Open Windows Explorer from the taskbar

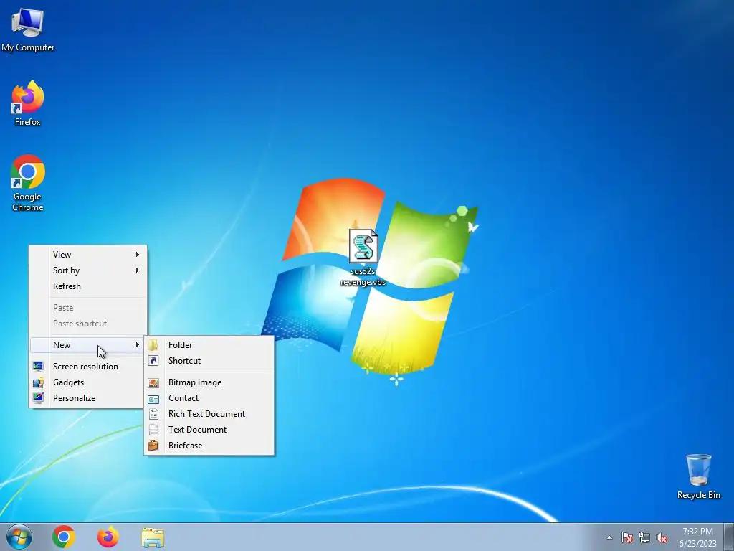[x=153, y=537]
